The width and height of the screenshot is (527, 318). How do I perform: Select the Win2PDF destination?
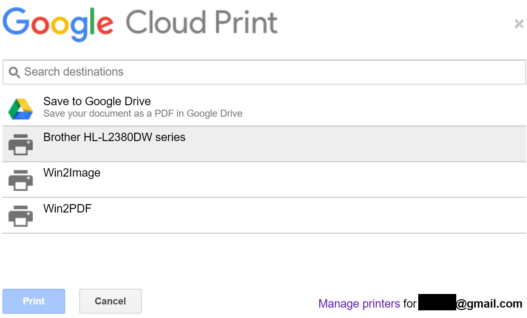coord(67,209)
